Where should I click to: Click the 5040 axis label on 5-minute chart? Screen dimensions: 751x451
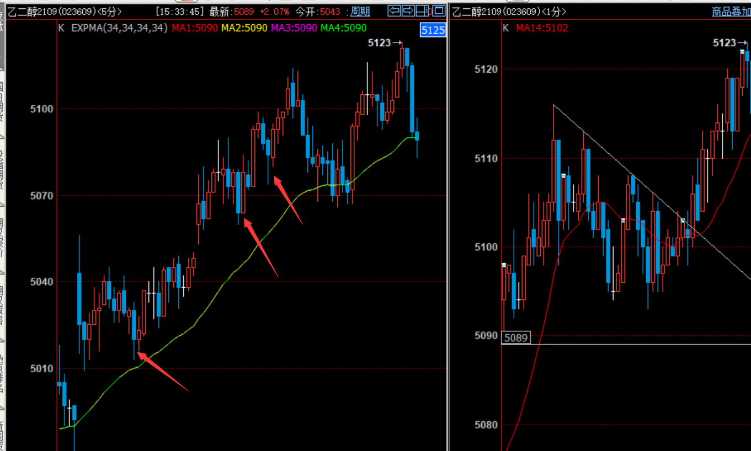(42, 282)
